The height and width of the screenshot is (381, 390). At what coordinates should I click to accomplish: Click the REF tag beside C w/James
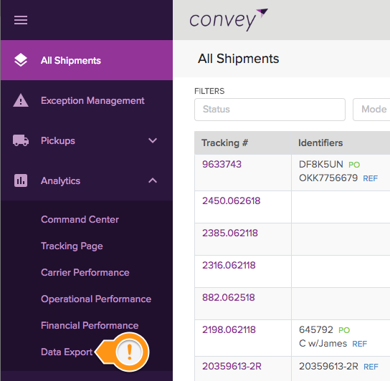point(360,344)
